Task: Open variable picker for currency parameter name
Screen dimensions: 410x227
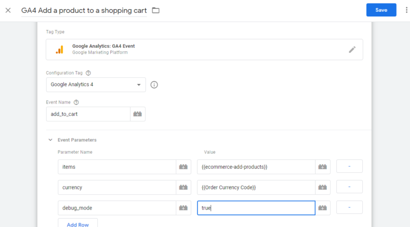Action: pyautogui.click(x=183, y=187)
